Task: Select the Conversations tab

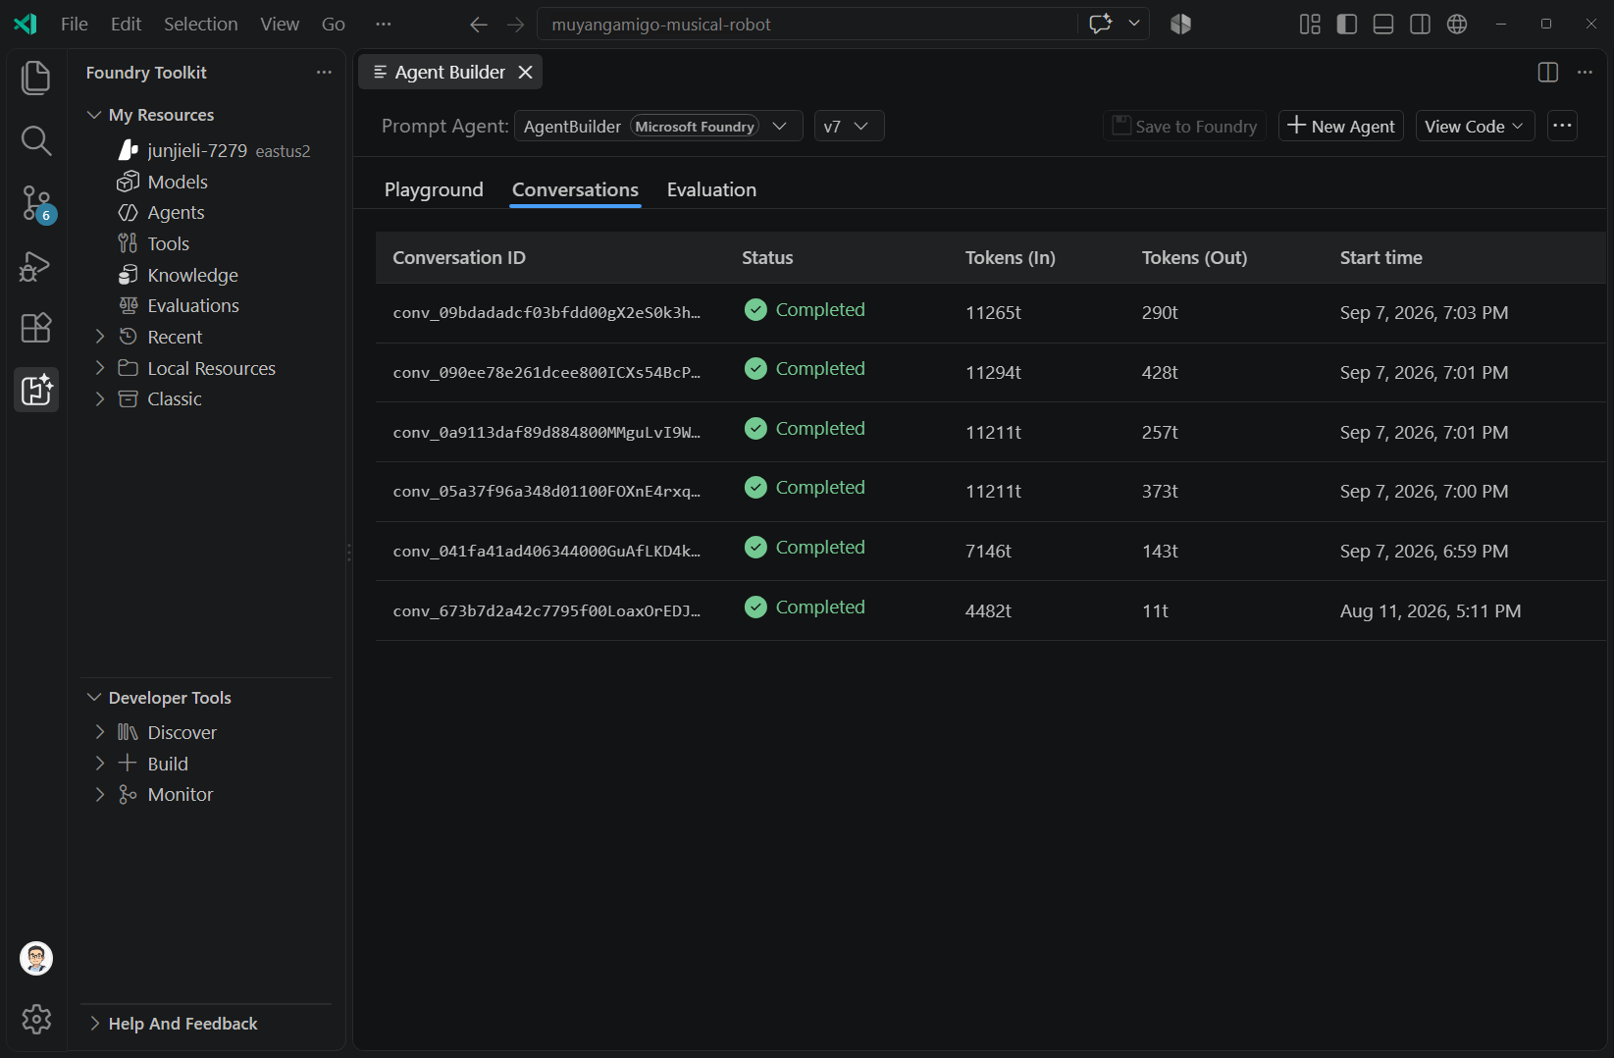Action: [x=575, y=189]
